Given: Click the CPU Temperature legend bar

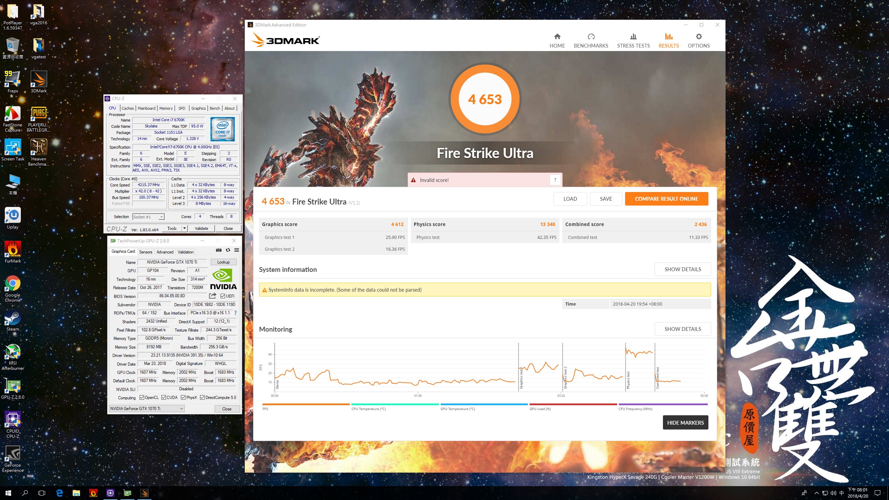Looking at the screenshot, I should pyautogui.click(x=395, y=404).
